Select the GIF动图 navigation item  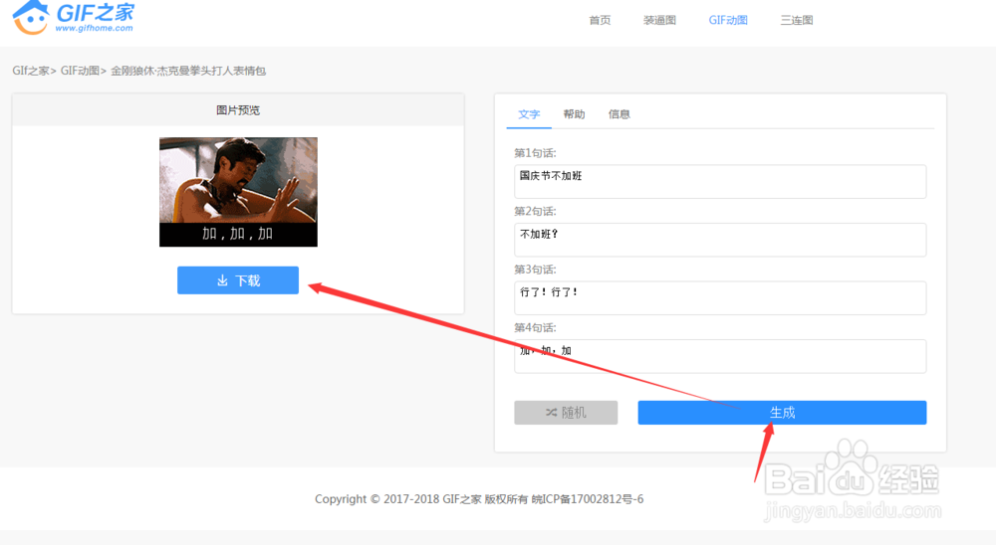tap(728, 20)
